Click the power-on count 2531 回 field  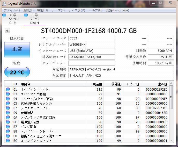coord(161,57)
